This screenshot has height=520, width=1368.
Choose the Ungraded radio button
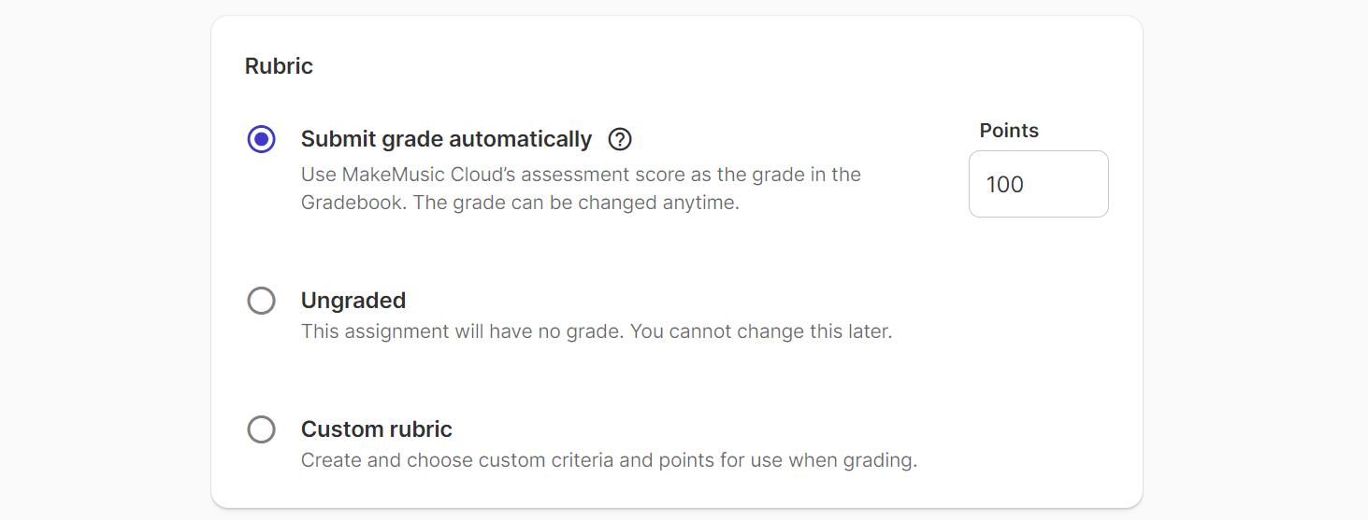click(261, 301)
